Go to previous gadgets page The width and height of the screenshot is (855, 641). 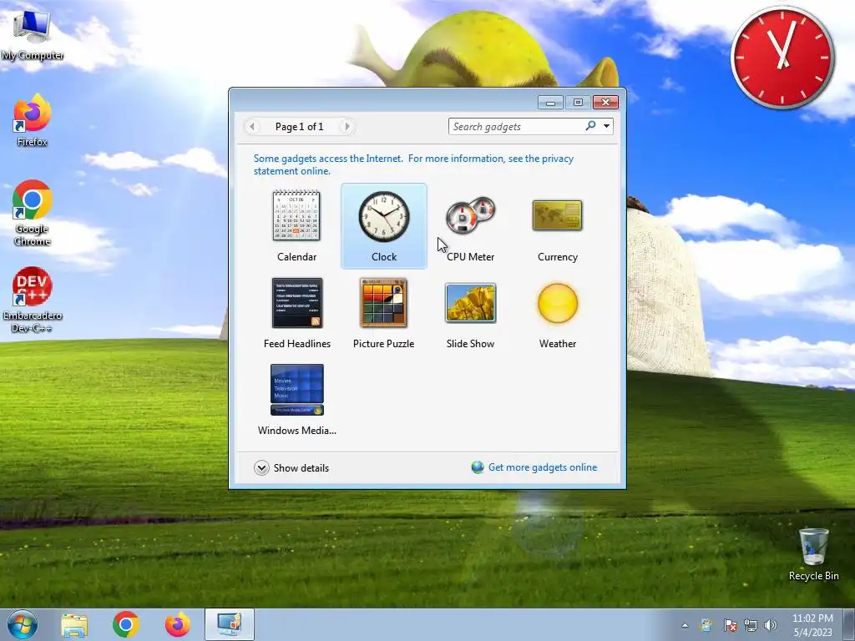click(251, 127)
